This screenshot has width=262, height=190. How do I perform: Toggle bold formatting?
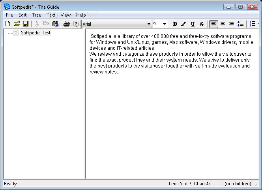tap(175, 24)
